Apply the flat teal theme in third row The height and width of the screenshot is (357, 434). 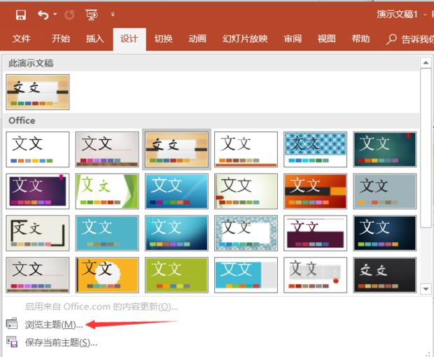(107, 233)
